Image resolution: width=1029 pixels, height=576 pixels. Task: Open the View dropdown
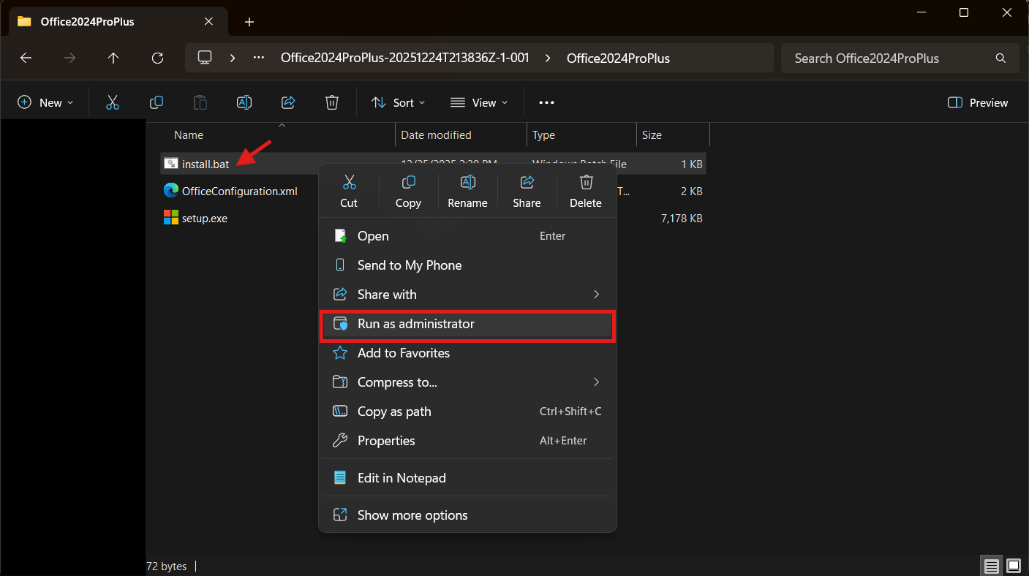pos(479,103)
